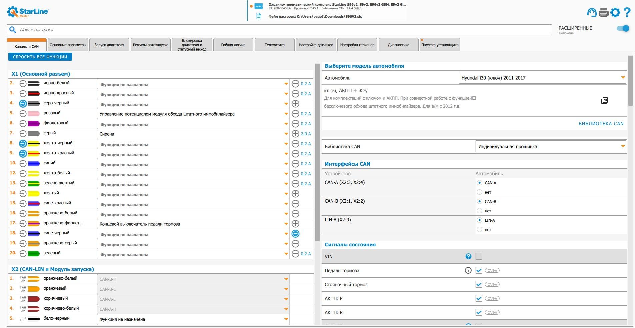Screen dimensions: 635x328
Task: Uncheck the АКПП: R checkbox
Action: (479, 312)
